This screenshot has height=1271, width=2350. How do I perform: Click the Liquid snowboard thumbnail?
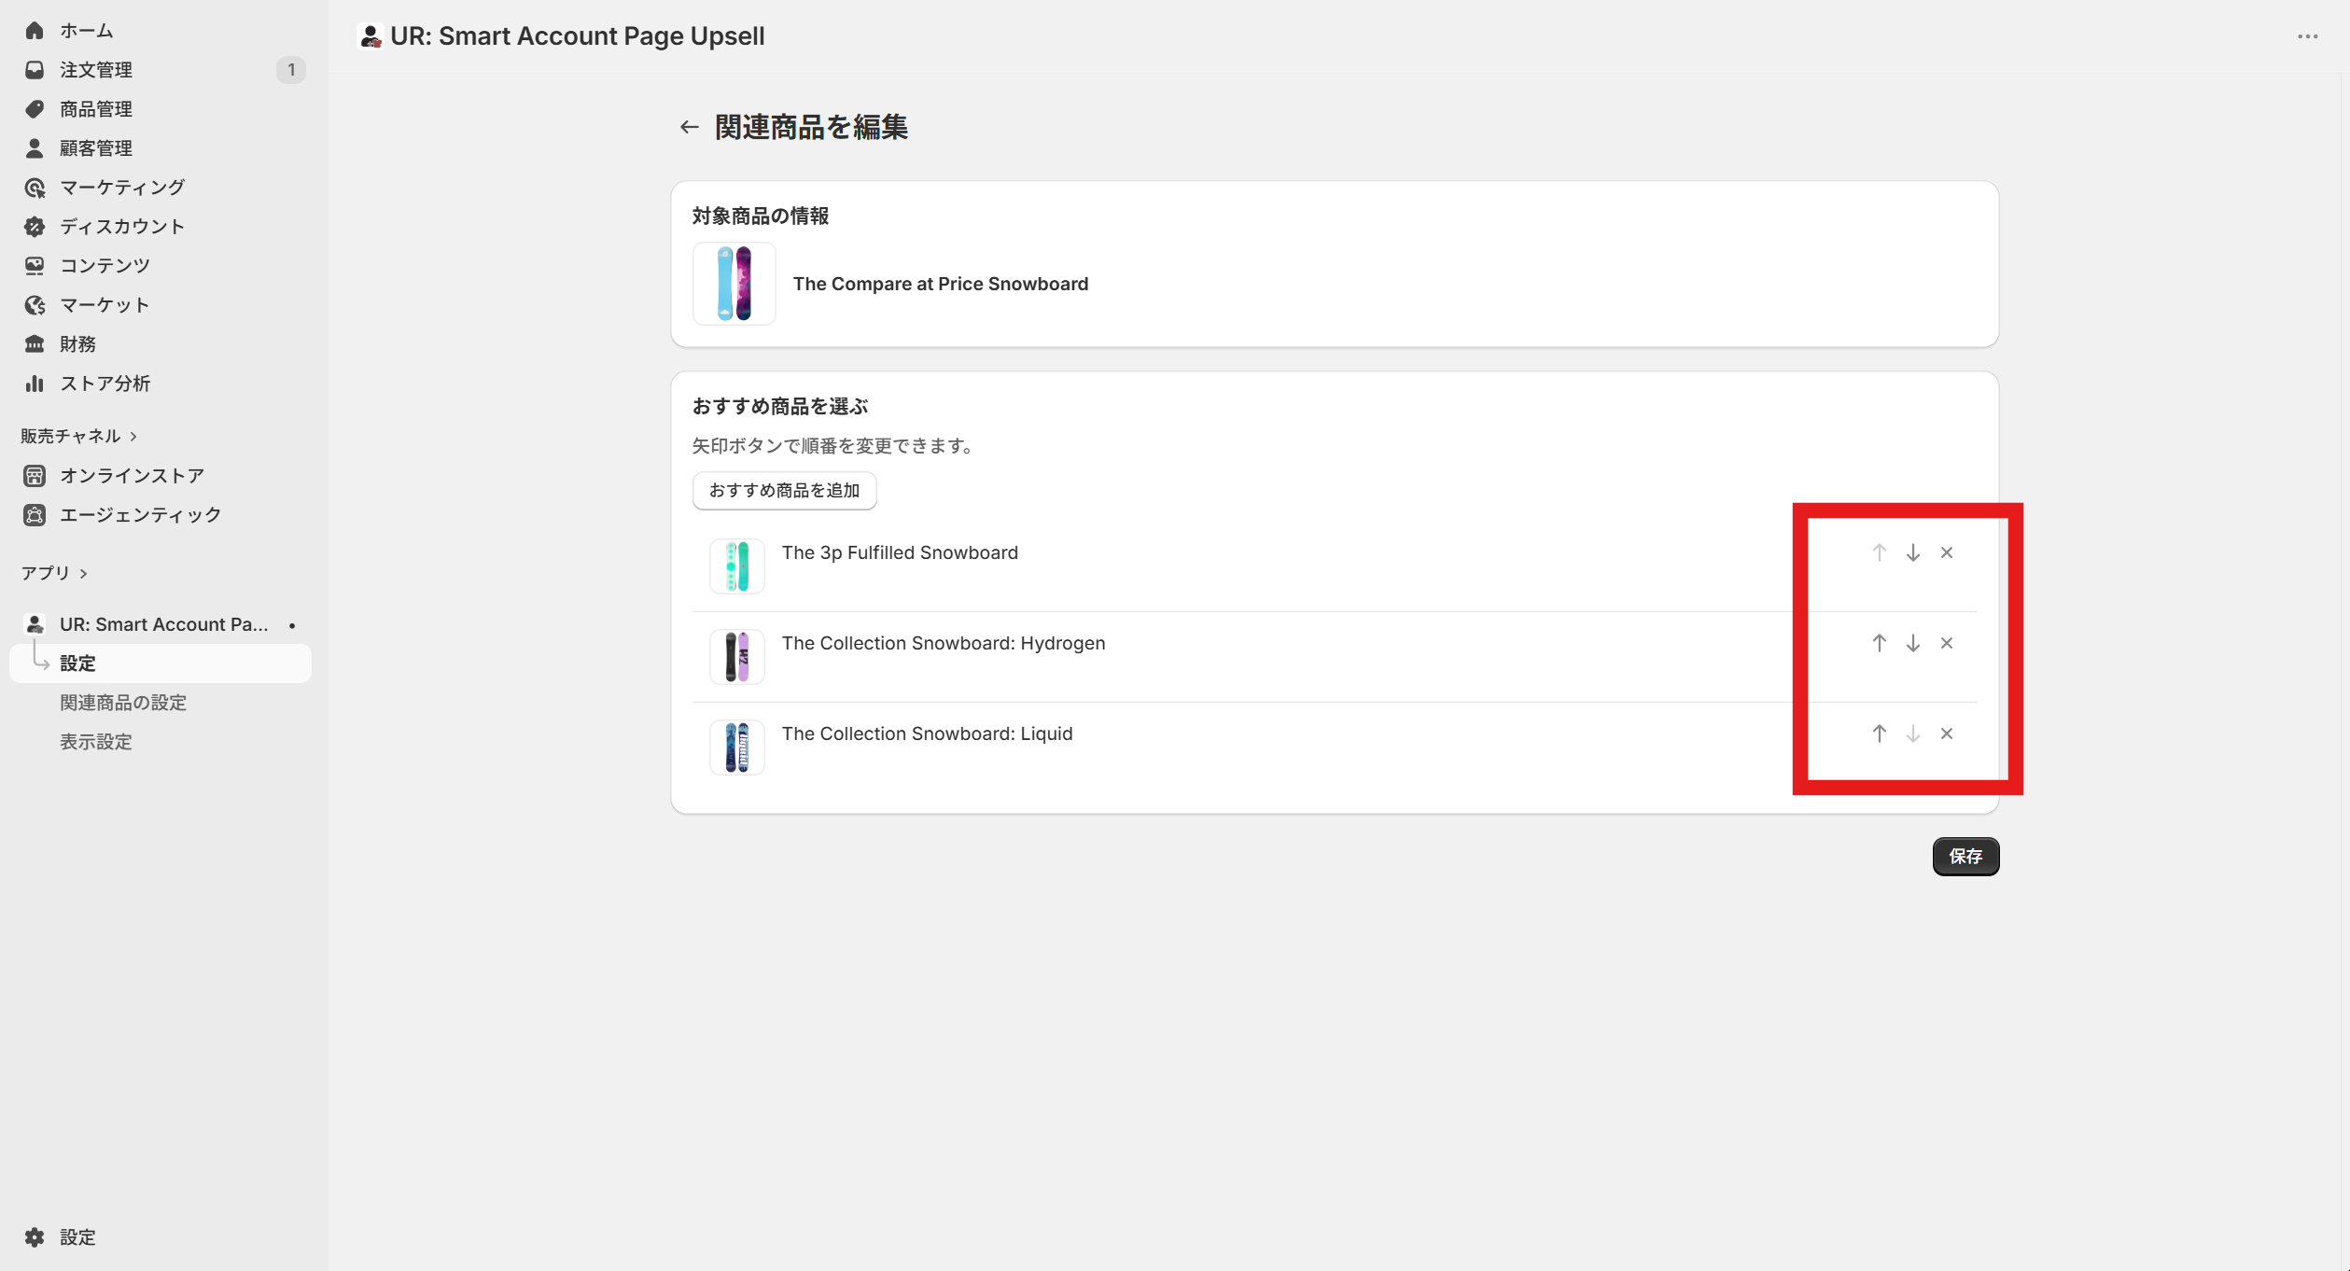[x=737, y=747]
